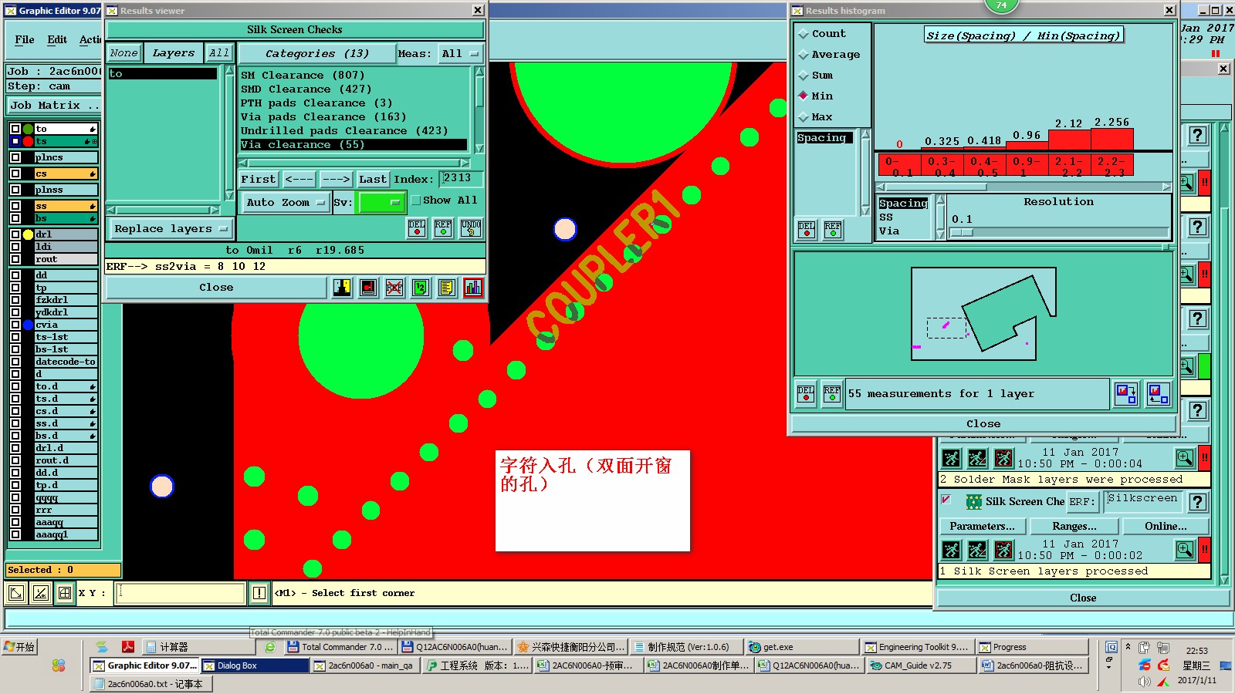
Task: Click run-in-profile icon in Silk Screen row
Action: (x=1003, y=550)
